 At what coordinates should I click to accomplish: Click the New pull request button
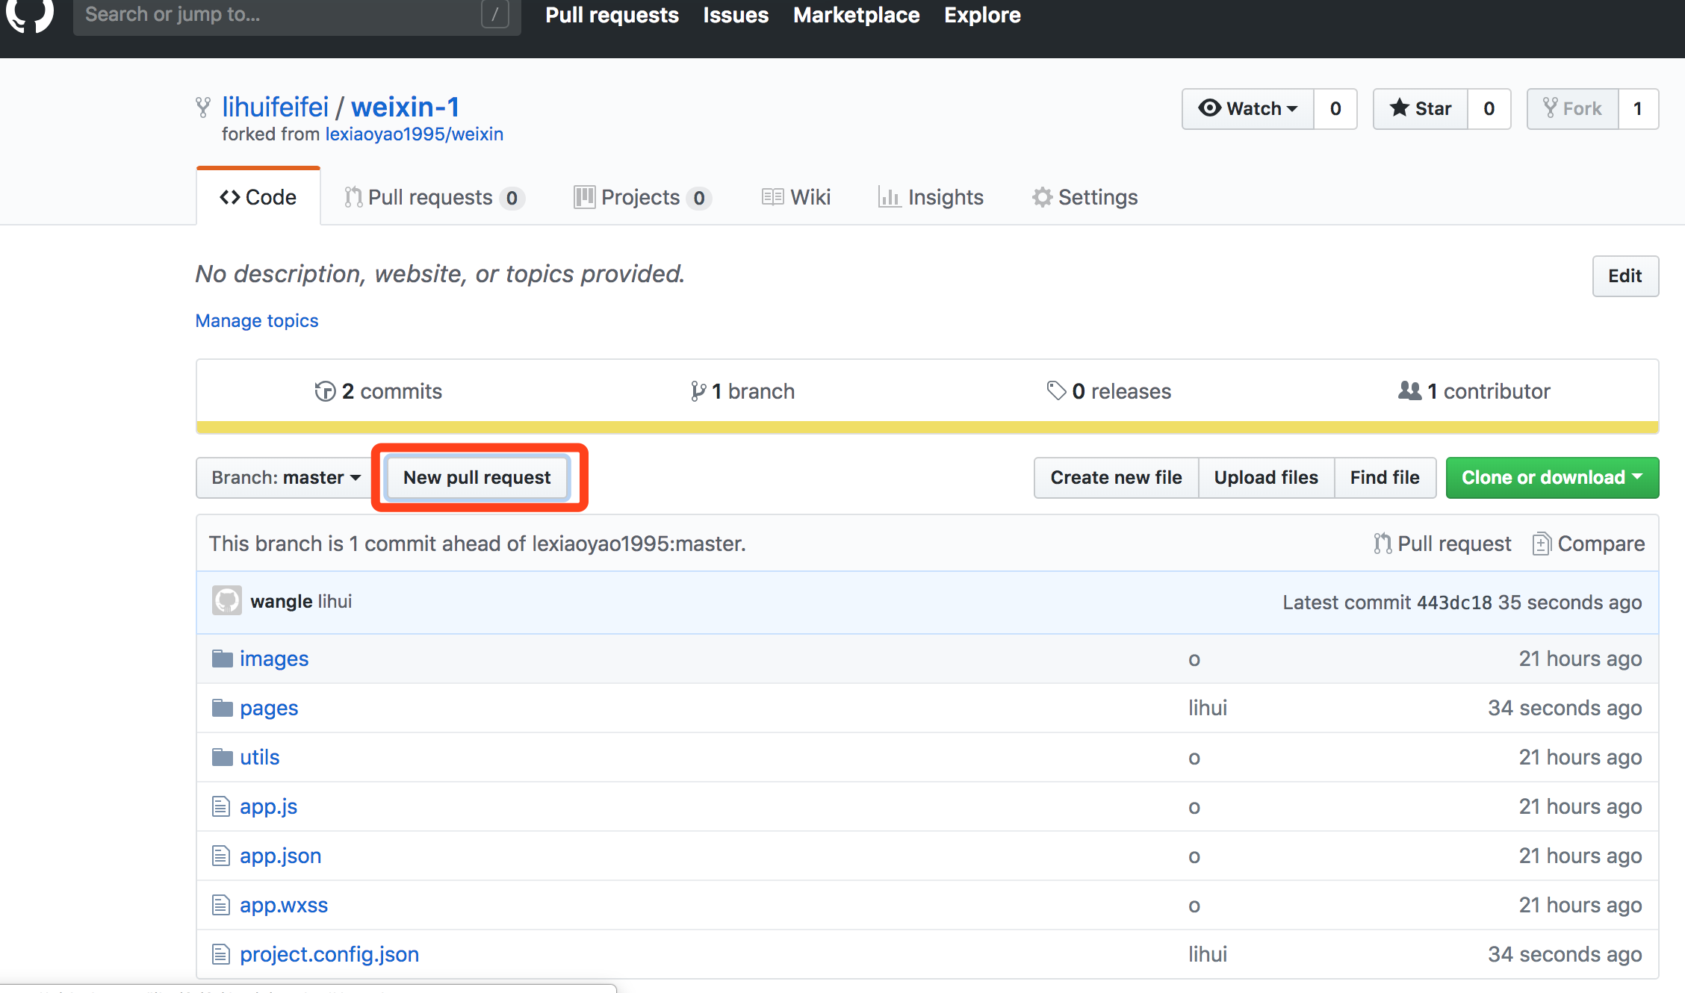point(477,478)
